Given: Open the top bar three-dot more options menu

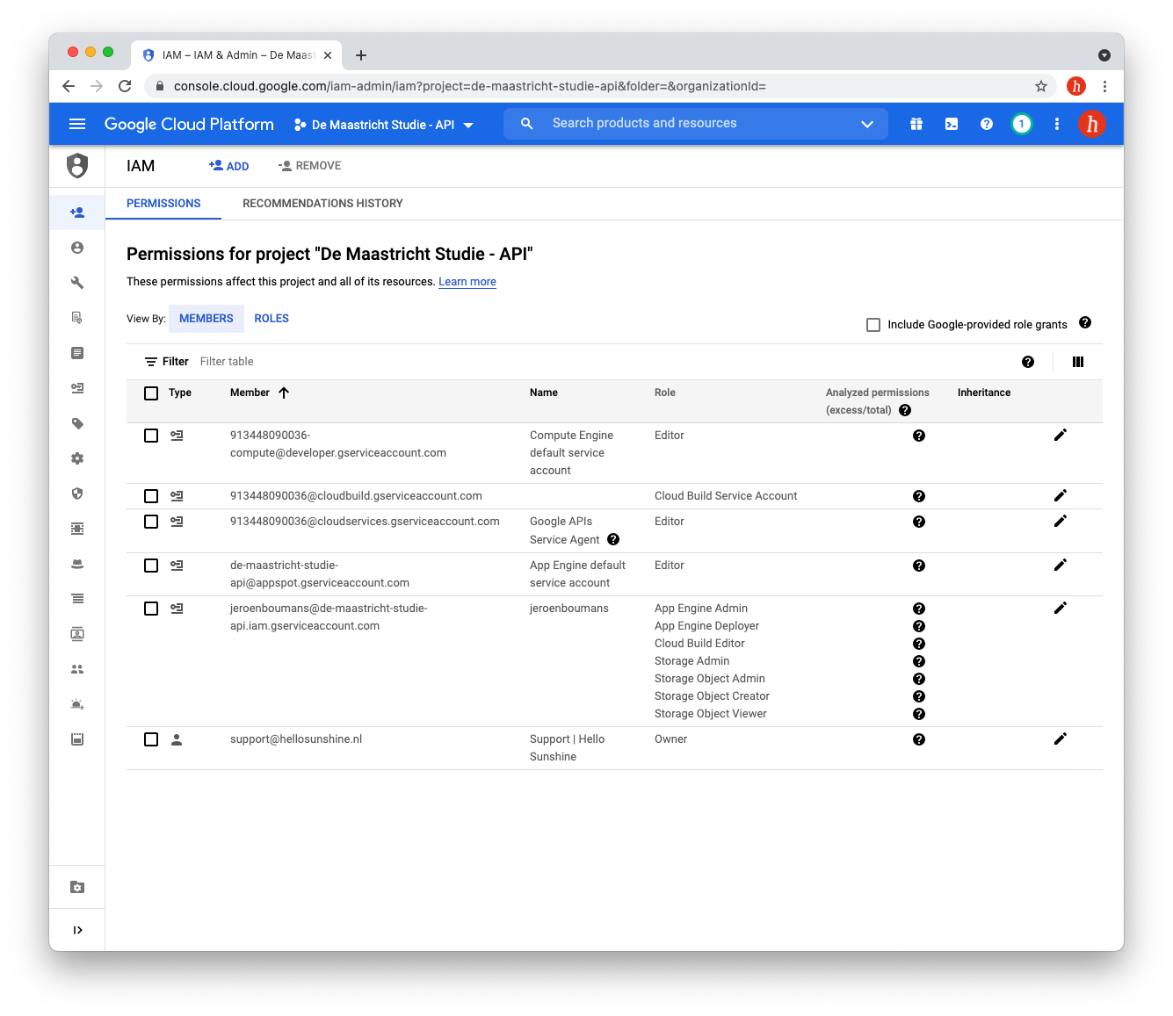Looking at the screenshot, I should click(1057, 124).
